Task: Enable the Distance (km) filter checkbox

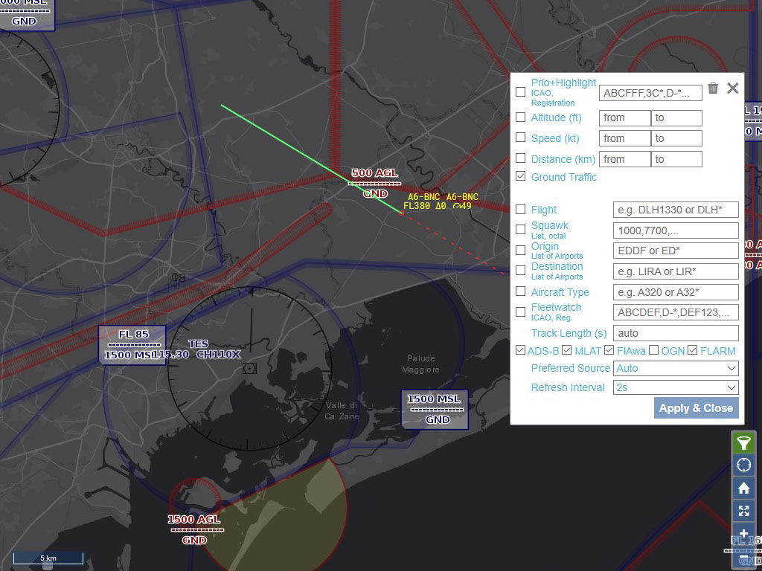Action: click(x=520, y=158)
